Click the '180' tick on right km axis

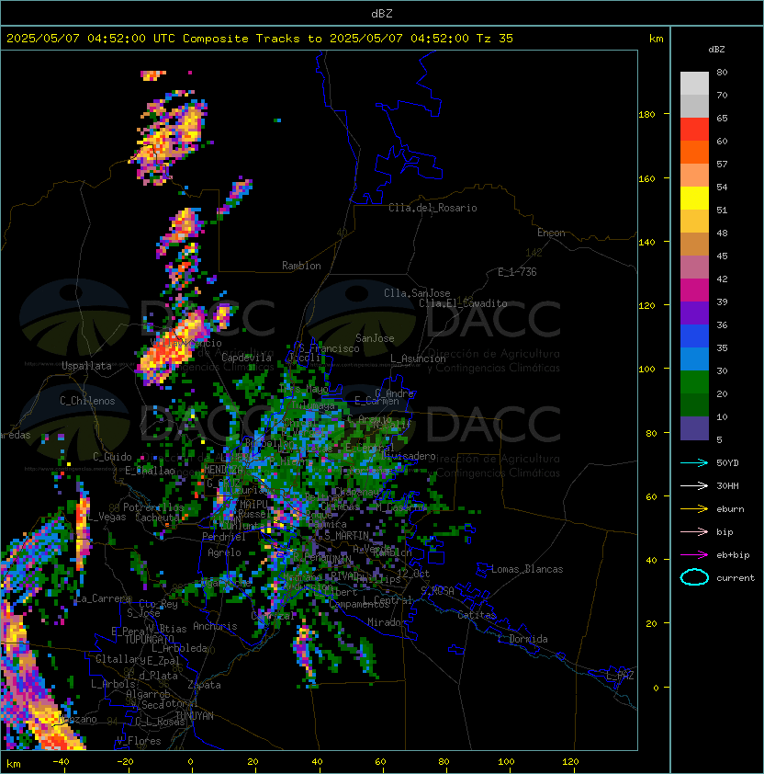pos(646,114)
